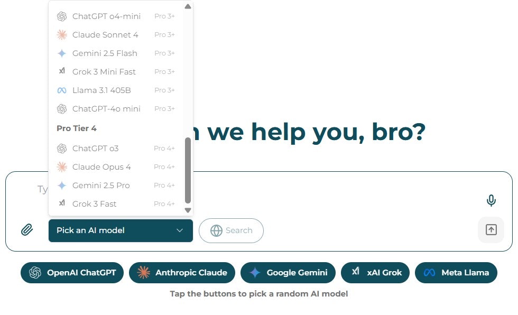This screenshot has width=518, height=315.
Task: Click the "we help you, bro?" heading
Action: 316,132
